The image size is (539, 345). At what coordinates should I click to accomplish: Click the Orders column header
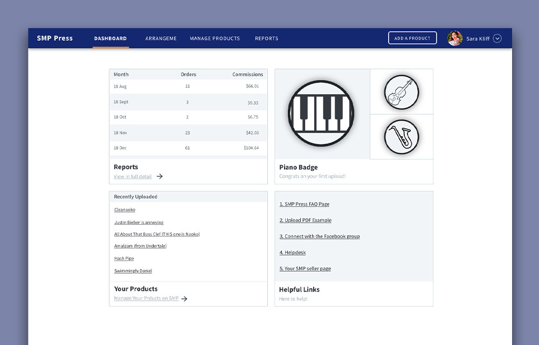[x=188, y=74]
